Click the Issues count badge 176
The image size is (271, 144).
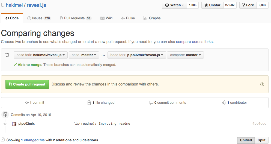coord(47,18)
